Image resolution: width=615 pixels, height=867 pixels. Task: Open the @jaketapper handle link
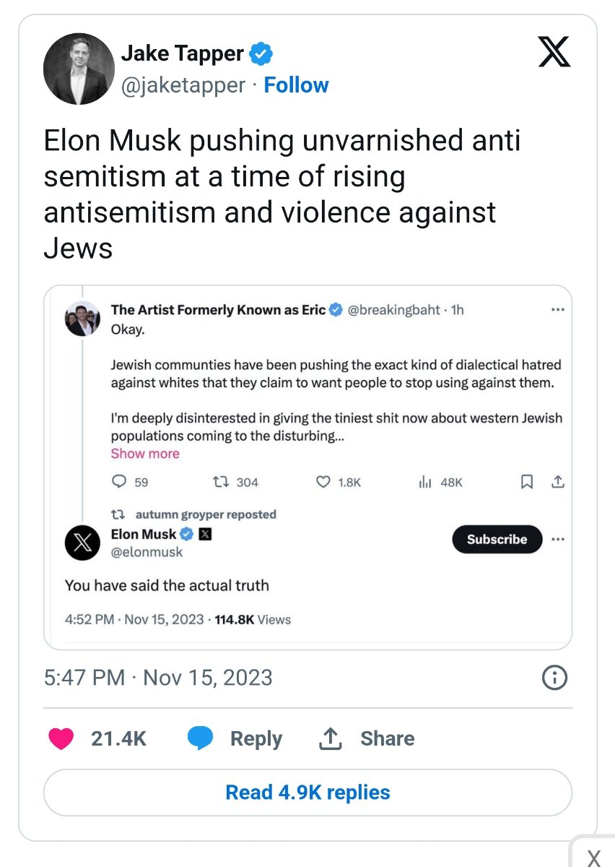point(183,85)
